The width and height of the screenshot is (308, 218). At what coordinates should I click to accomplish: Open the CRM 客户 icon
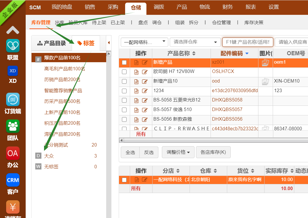pyautogui.click(x=13, y=180)
